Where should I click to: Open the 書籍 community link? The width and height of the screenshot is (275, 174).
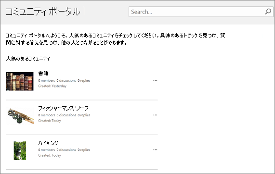43,74
